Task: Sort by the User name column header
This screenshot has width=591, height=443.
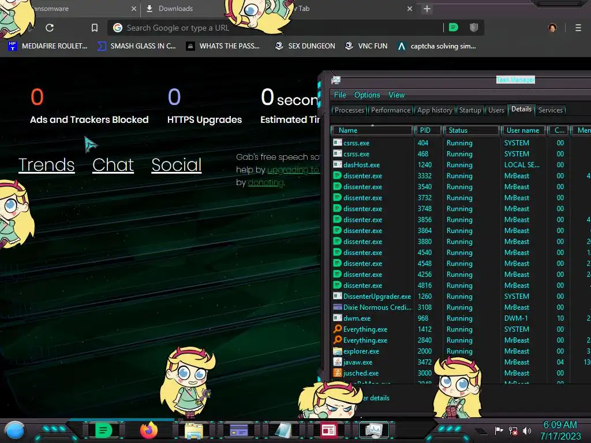Action: tap(523, 130)
